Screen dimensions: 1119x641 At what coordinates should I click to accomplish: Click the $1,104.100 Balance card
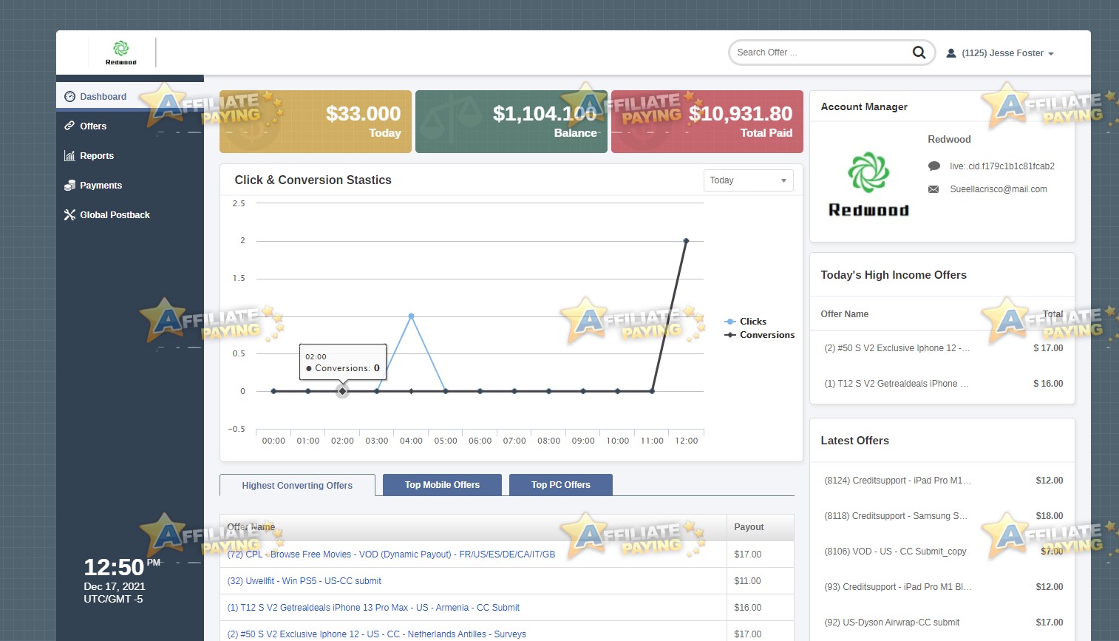tap(511, 122)
